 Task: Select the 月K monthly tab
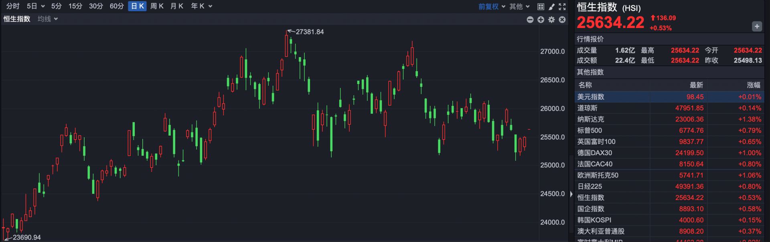177,6
